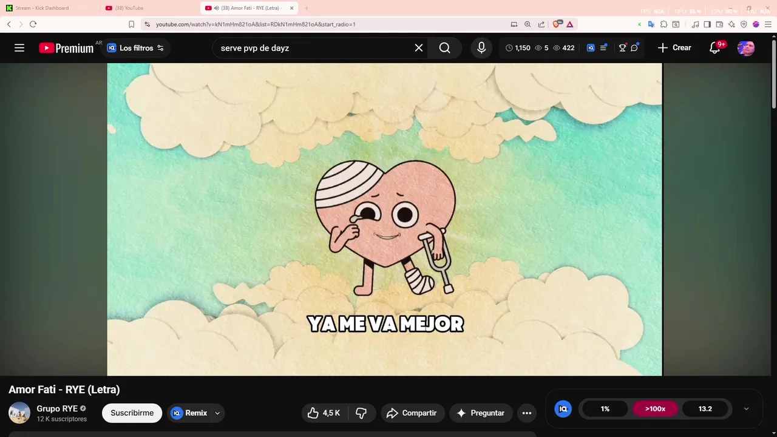The image size is (777, 437).
Task: Toggle the browser sidebar panel icon
Action: point(707,24)
